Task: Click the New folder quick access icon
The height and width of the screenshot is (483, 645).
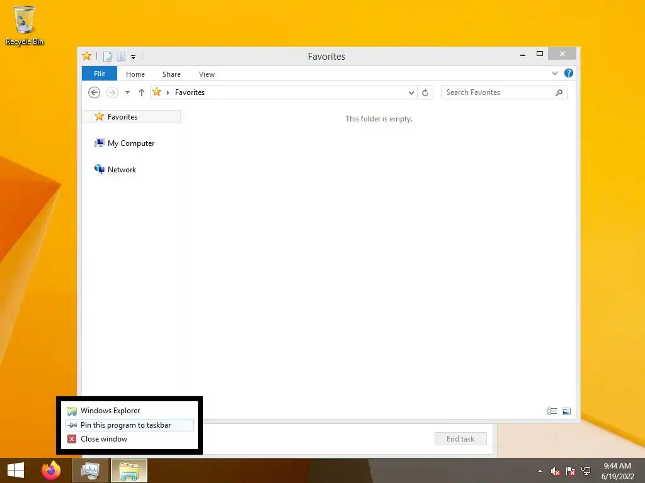Action: [121, 57]
